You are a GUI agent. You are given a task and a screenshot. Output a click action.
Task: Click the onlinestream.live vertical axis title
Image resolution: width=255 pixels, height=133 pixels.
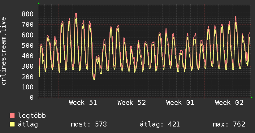[x=3, y=51]
